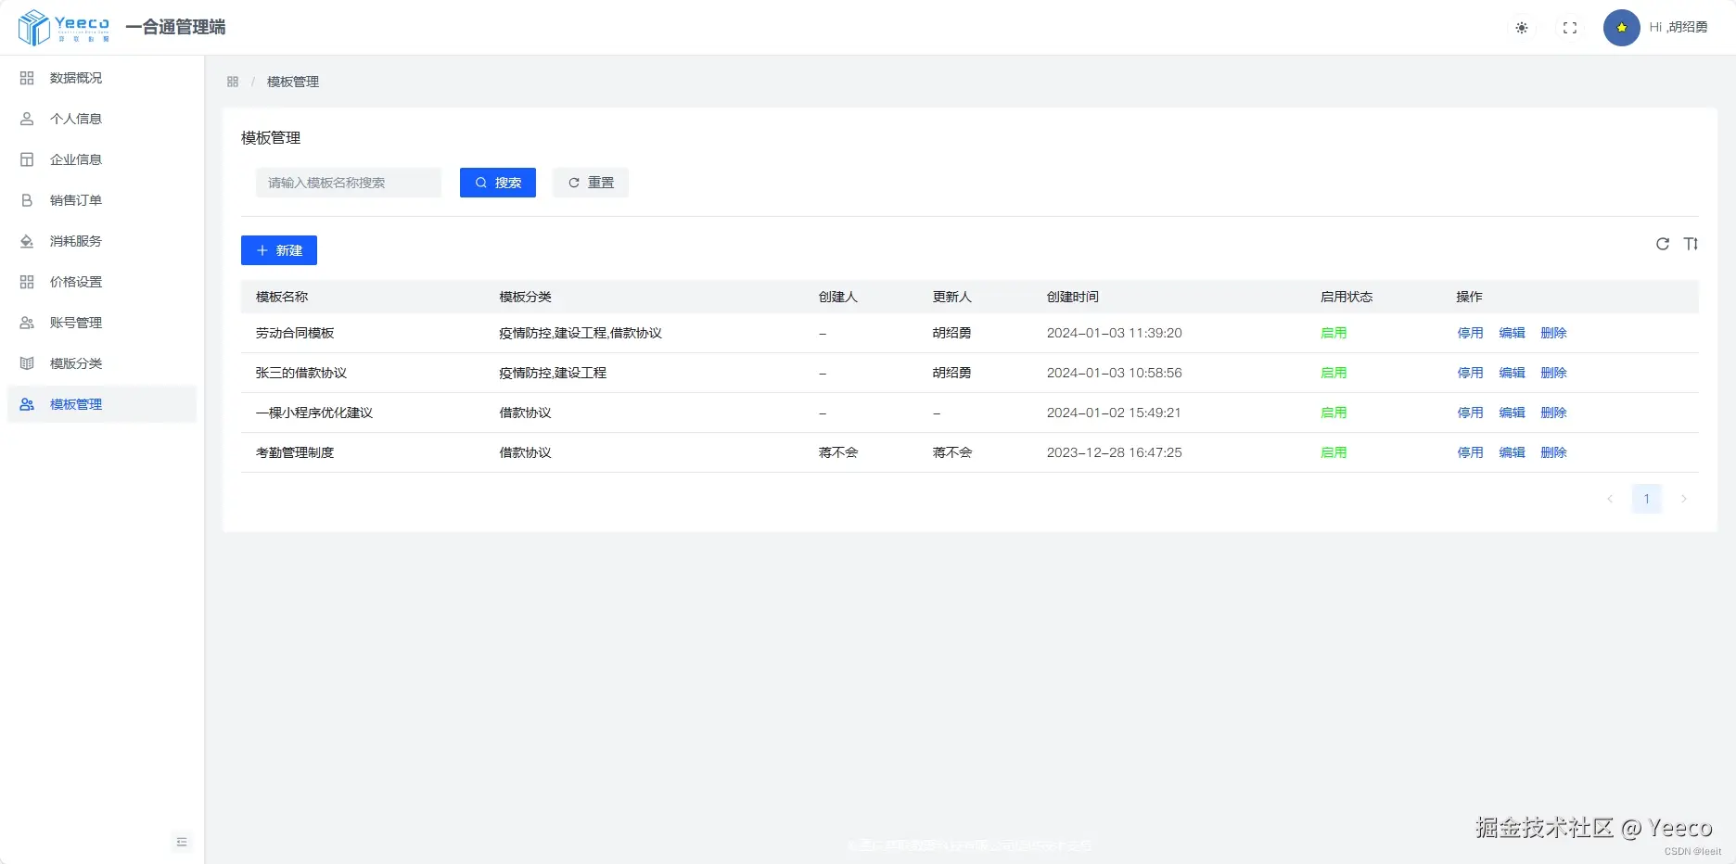
Task: Go to previous page arrow
Action: pyautogui.click(x=1610, y=499)
